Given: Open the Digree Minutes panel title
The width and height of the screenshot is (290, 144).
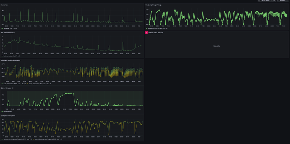Looking at the screenshot, I should click(x=6, y=88).
